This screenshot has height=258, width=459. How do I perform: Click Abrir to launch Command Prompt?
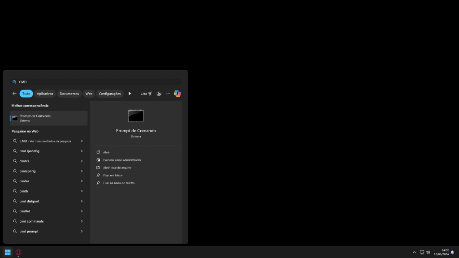pos(106,152)
